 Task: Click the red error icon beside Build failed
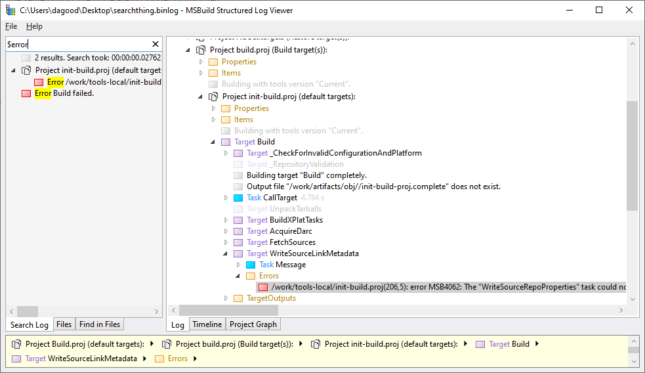26,93
